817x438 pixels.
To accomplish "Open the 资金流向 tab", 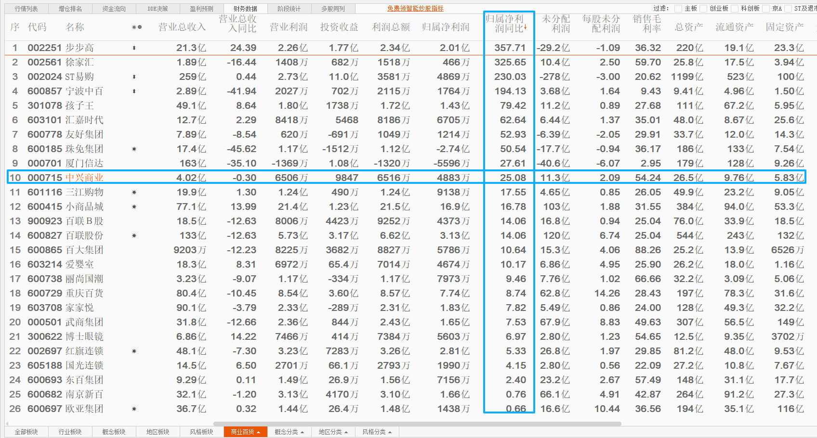I will [x=114, y=9].
